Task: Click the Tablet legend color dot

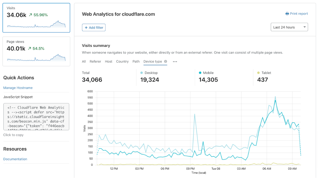Action: pos(259,73)
